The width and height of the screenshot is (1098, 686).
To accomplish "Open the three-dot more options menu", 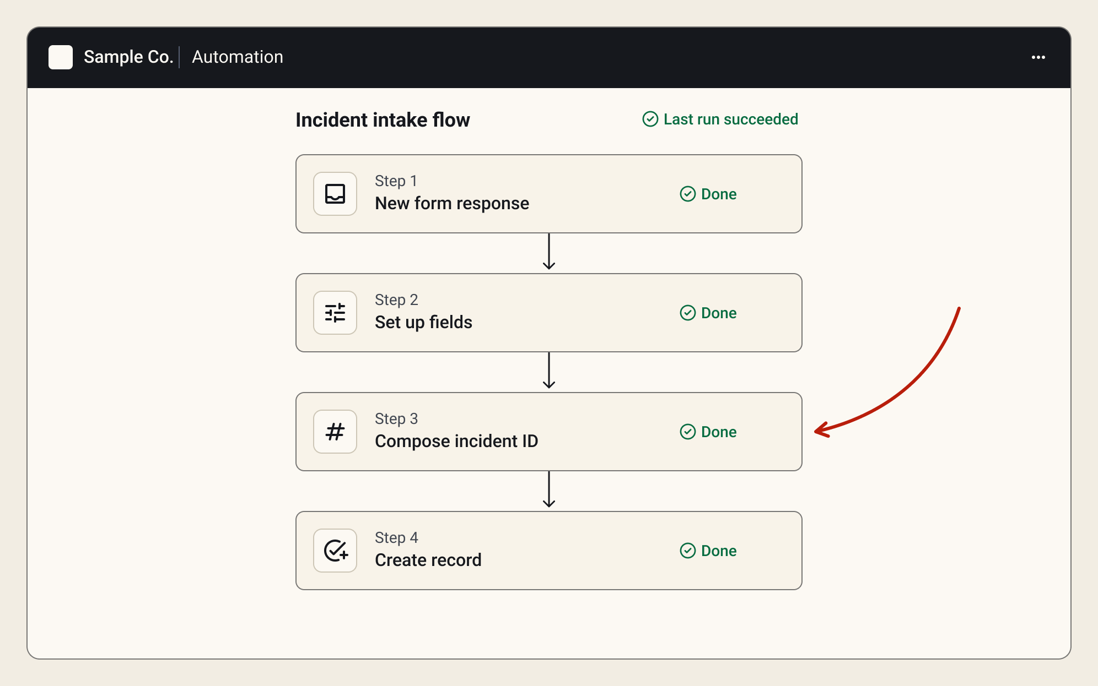I will 1038,57.
